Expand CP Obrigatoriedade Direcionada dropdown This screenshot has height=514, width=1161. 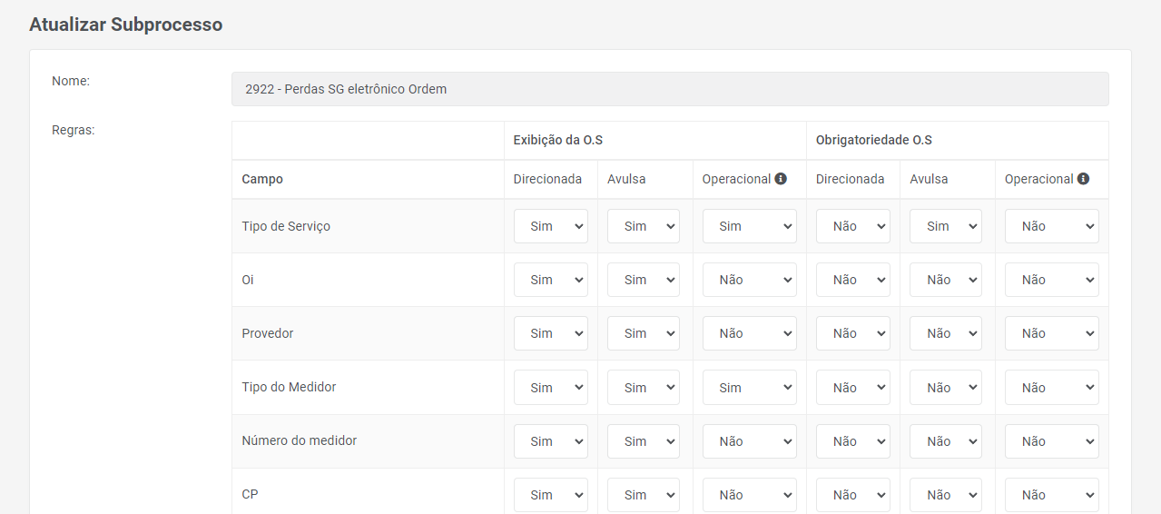[852, 495]
